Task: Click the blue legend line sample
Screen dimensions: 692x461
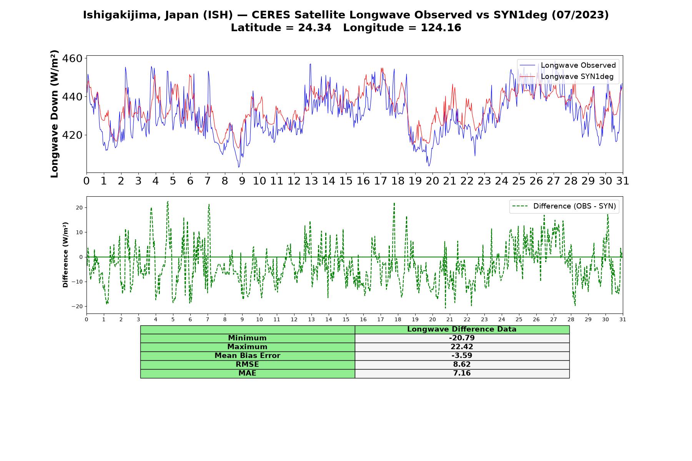Action: click(x=527, y=65)
